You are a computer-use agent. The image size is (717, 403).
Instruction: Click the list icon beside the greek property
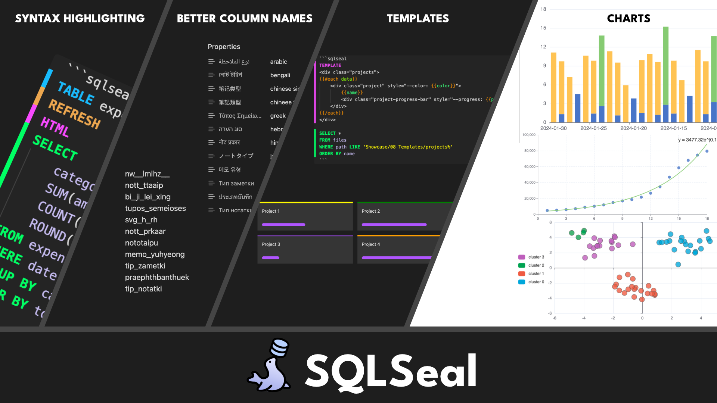coord(211,116)
